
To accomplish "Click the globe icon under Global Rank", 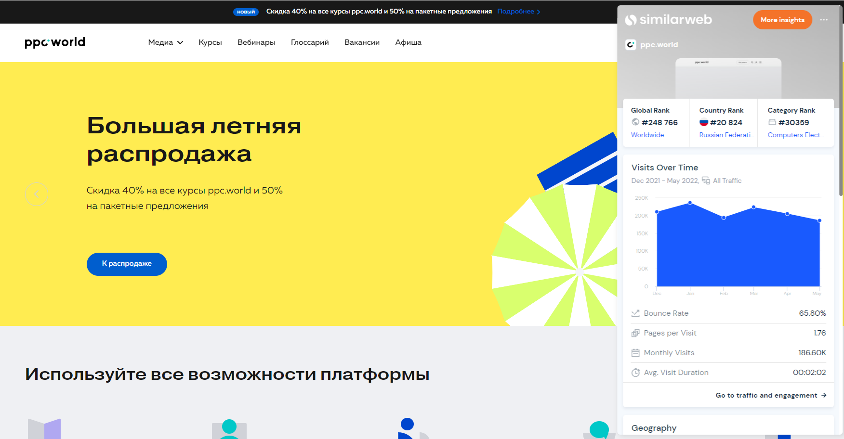I will click(x=635, y=122).
